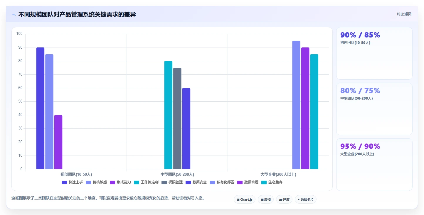Click the 中型团队(50-200人) caption in second stat card
Viewport: 424px width, 215px height.
click(356, 98)
